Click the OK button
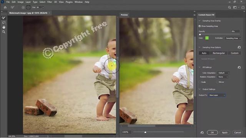The height and width of the screenshot is (138, 246). [x=212, y=133]
